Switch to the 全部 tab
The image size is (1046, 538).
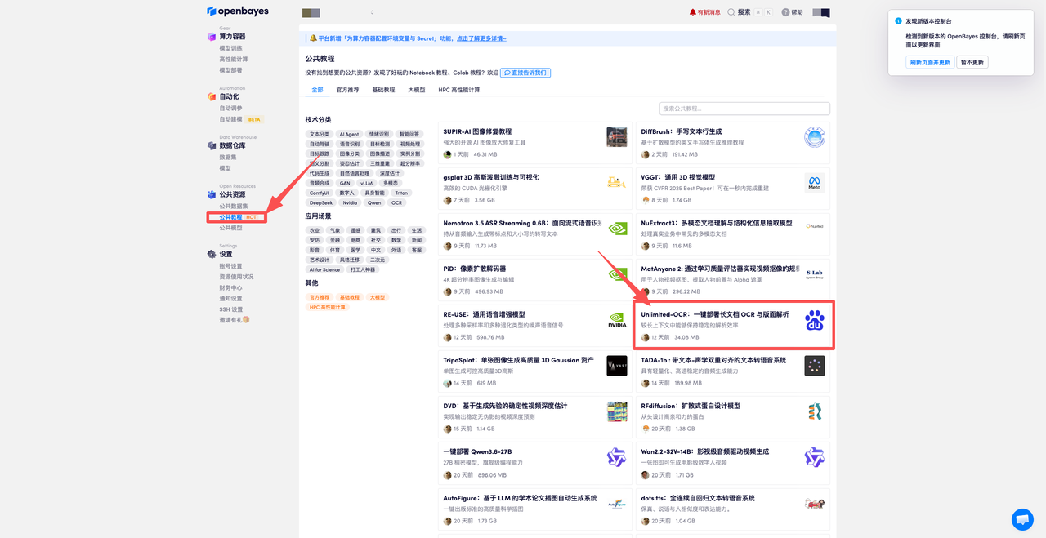click(317, 90)
